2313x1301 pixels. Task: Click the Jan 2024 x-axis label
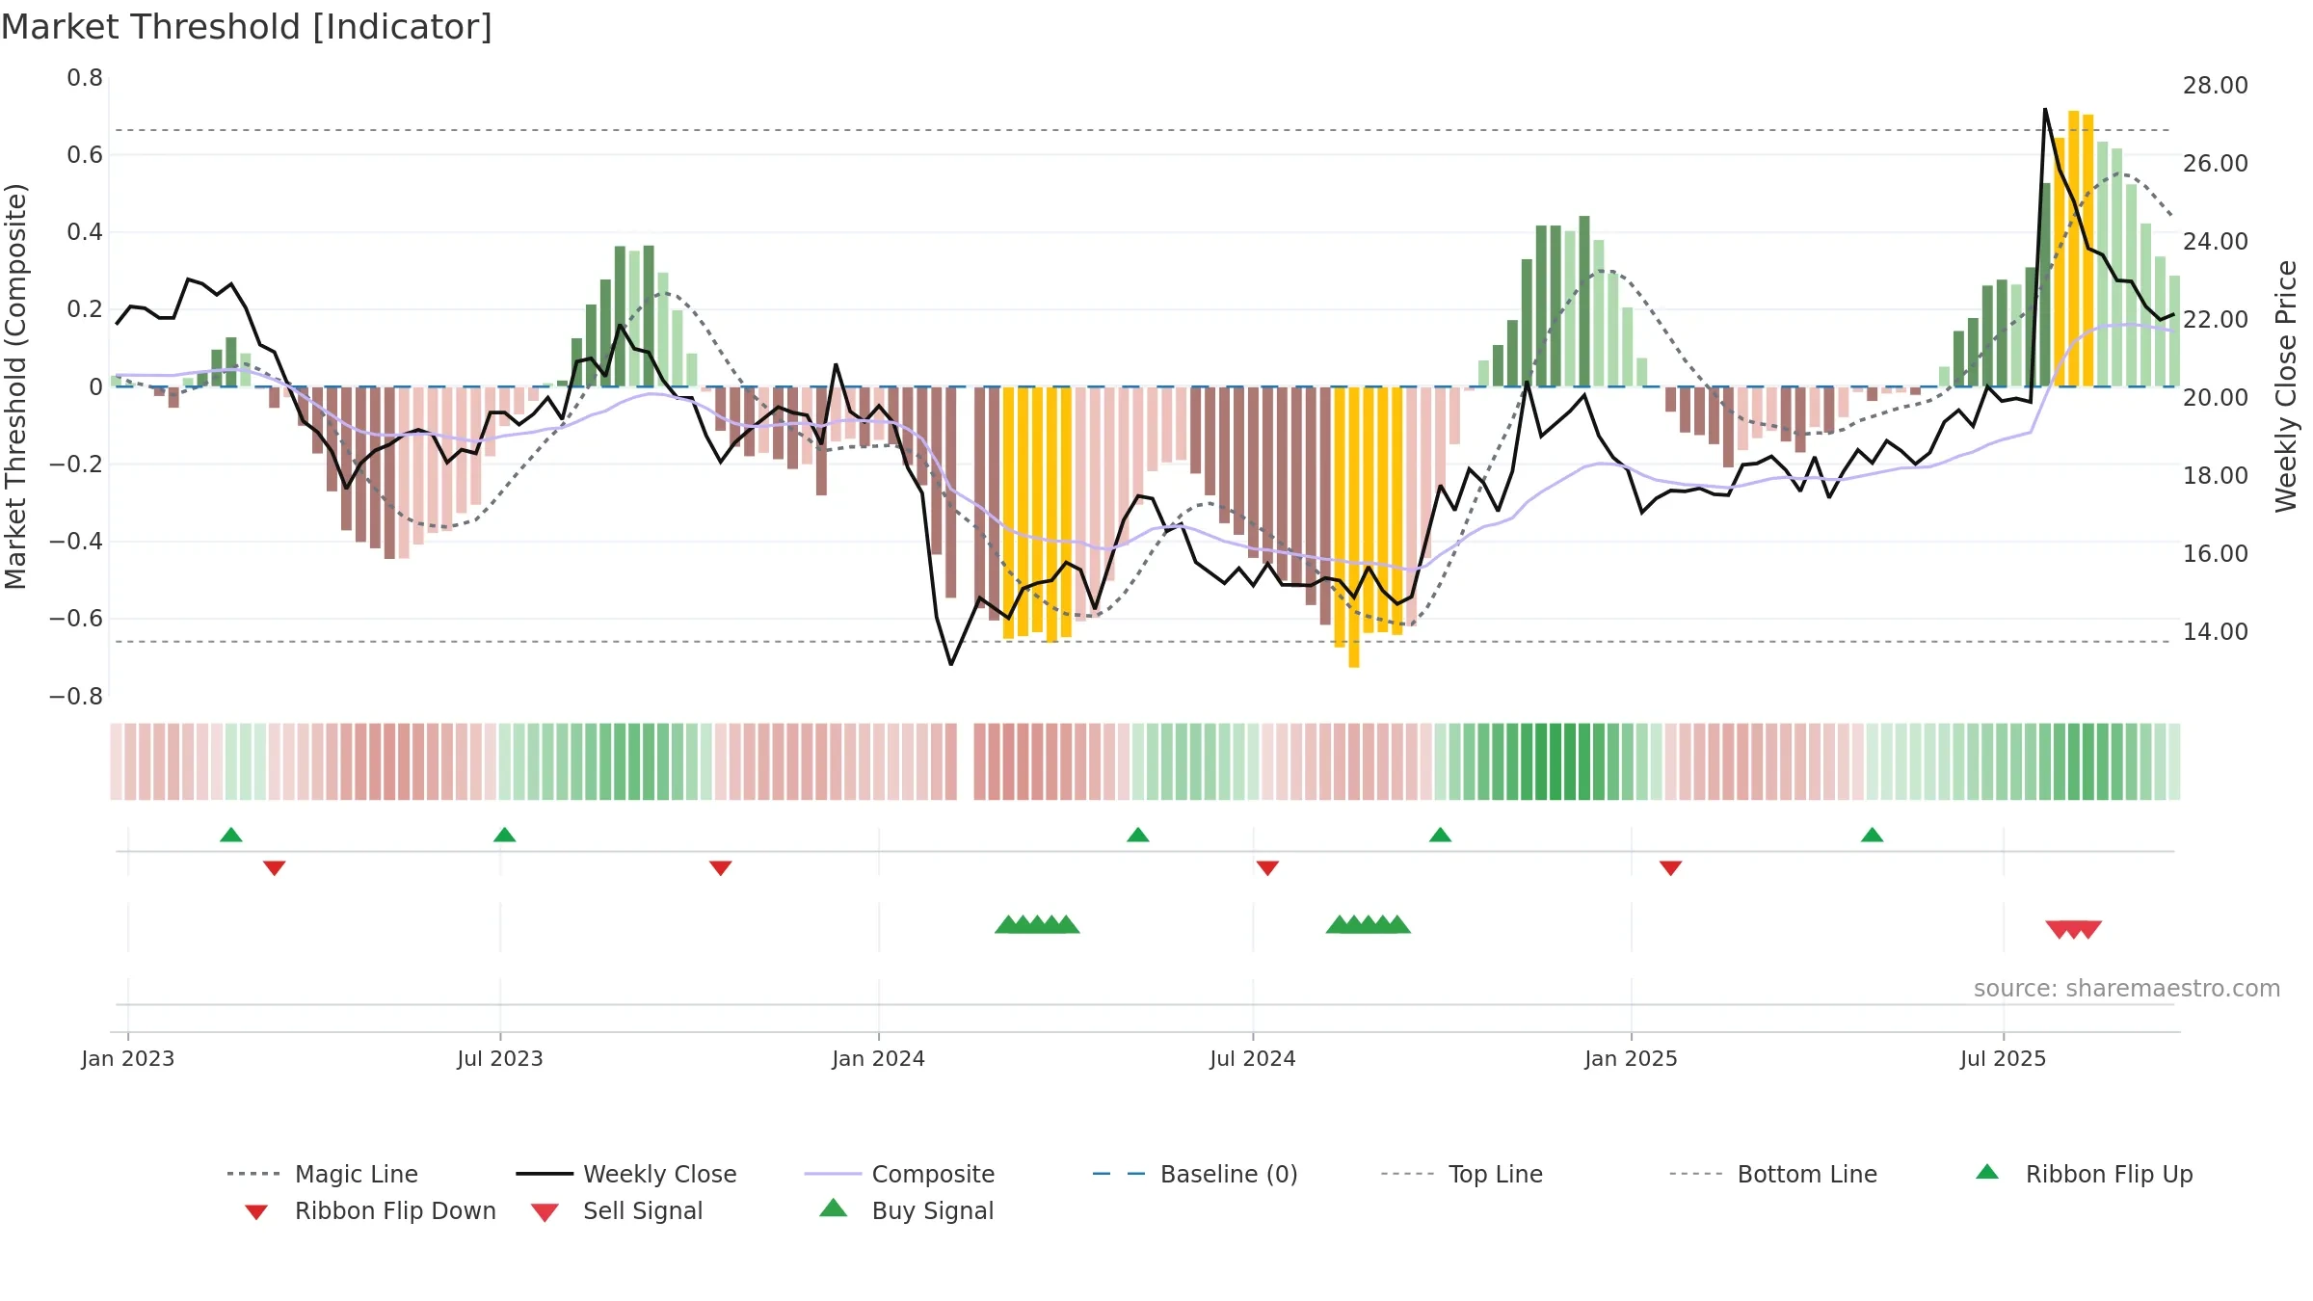click(x=878, y=1058)
